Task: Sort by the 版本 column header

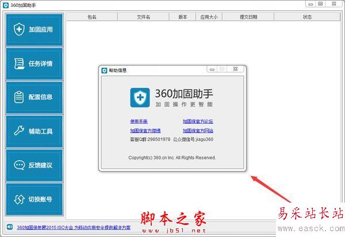Action: click(183, 17)
